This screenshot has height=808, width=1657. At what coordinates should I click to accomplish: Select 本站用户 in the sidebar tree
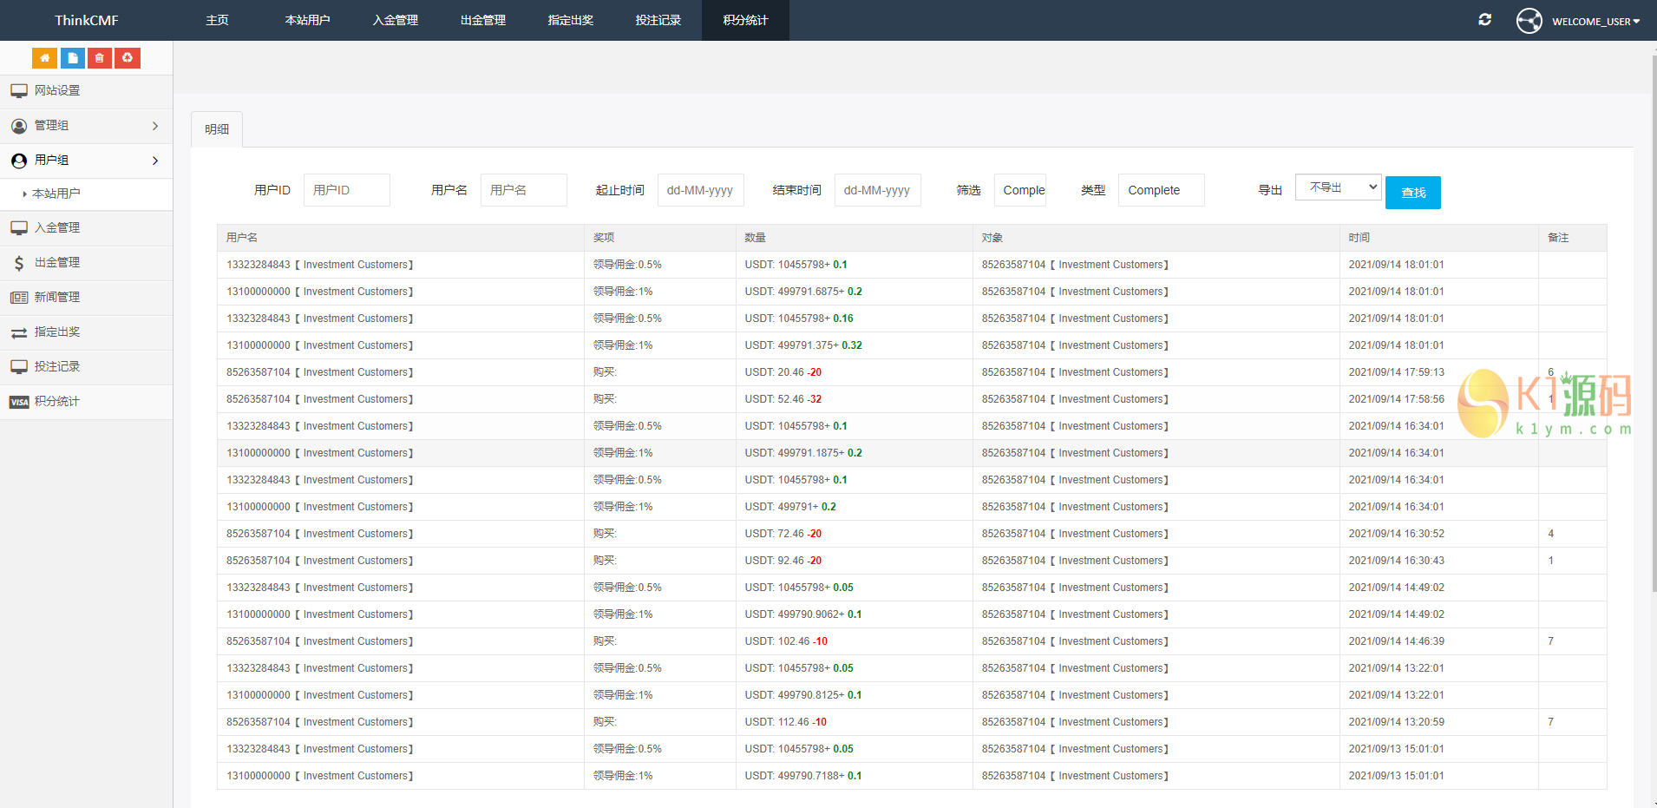[56, 194]
